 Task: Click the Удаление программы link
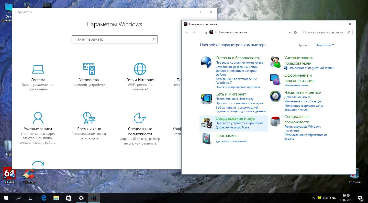tap(231, 141)
